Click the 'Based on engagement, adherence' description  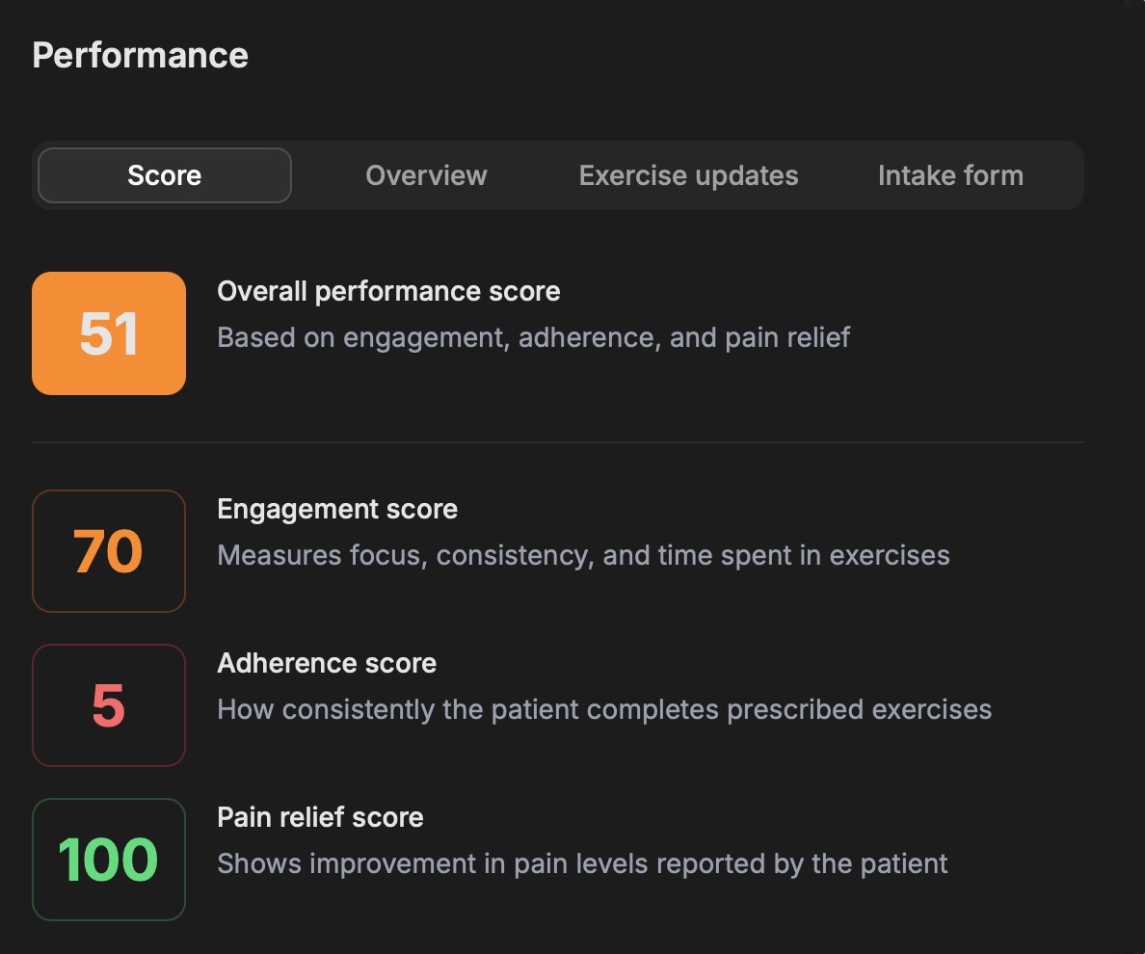533,338
